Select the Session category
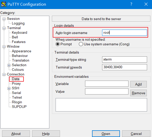The height and width of the screenshot is (137, 152). [x=13, y=19]
